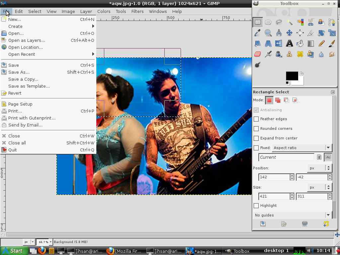
Task: Check the Rounded corners option
Action: coord(256,128)
